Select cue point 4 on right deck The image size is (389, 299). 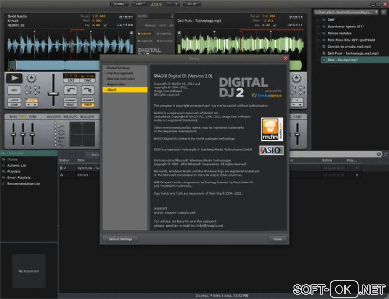(301, 93)
